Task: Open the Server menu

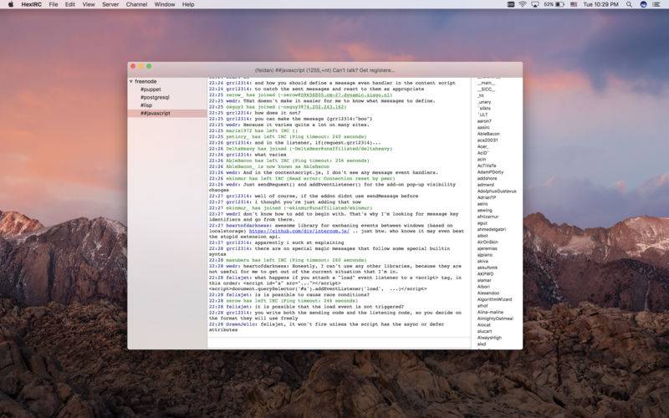Action: (x=110, y=4)
